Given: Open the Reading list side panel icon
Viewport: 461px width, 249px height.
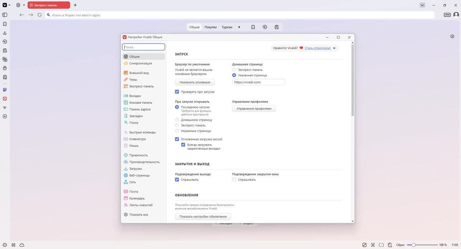Looking at the screenshot, I should click(5, 68).
